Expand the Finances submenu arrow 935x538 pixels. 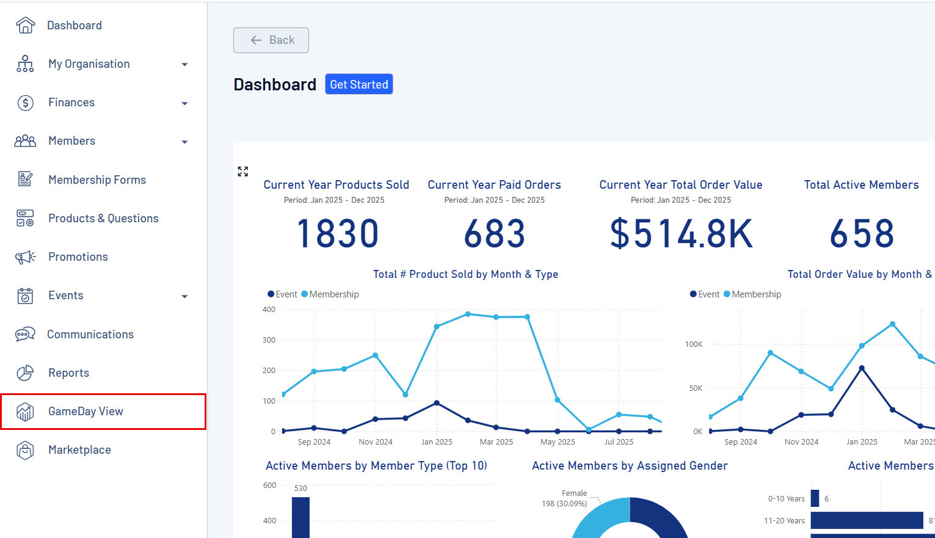tap(184, 104)
